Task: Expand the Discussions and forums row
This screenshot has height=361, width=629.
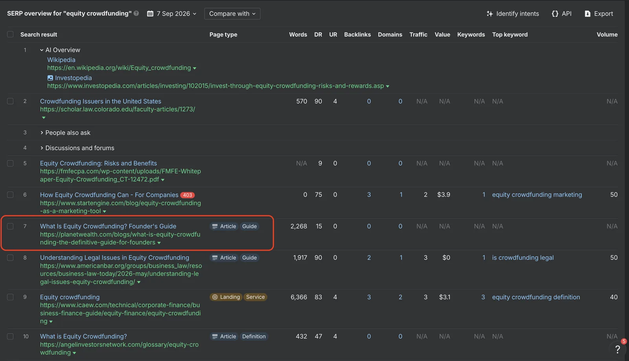Action: point(77,148)
